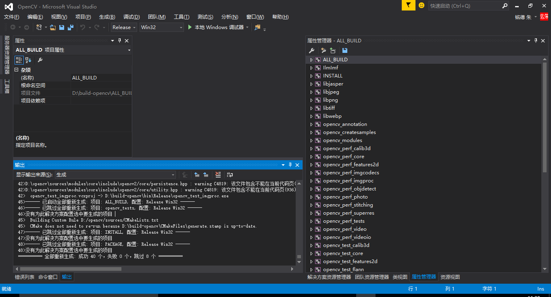Screen dimensions: 551x297
Task: Click Output panel horizontal scrollbar thumb
Action: click(71, 269)
